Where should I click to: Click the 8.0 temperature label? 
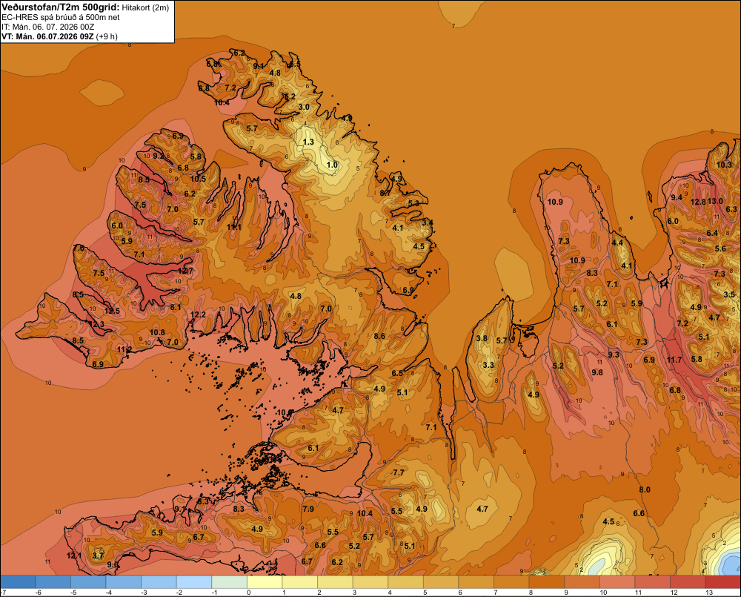tap(645, 489)
